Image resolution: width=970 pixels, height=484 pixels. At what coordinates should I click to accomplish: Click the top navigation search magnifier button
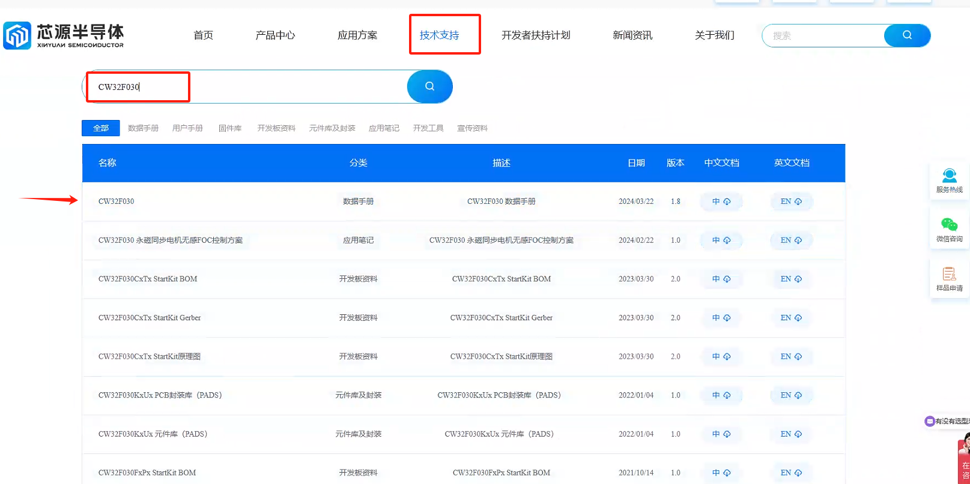(x=907, y=35)
